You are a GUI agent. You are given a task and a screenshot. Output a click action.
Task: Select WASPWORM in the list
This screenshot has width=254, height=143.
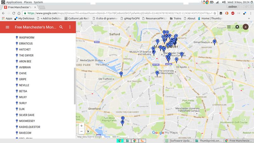point(27,38)
